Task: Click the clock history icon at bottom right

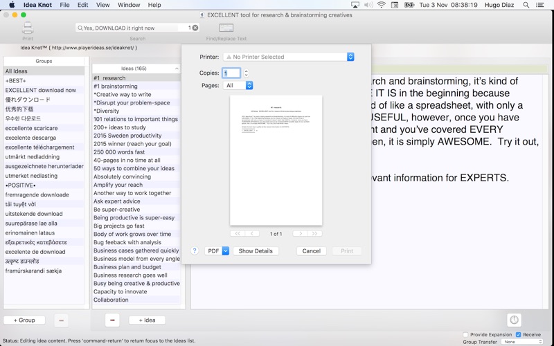Action: [x=514, y=320]
